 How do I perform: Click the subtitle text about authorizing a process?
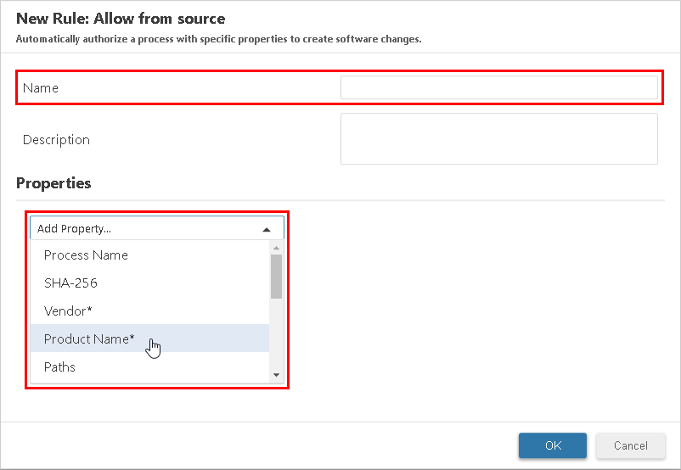click(218, 39)
